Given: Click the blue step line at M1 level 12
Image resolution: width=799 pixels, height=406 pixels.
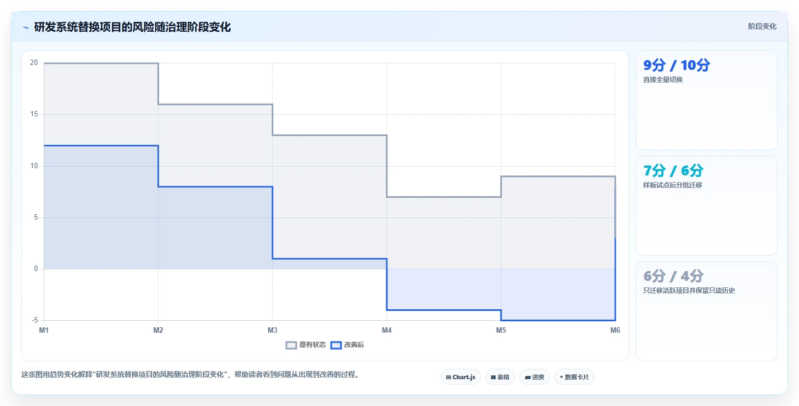Looking at the screenshot, I should [101, 145].
